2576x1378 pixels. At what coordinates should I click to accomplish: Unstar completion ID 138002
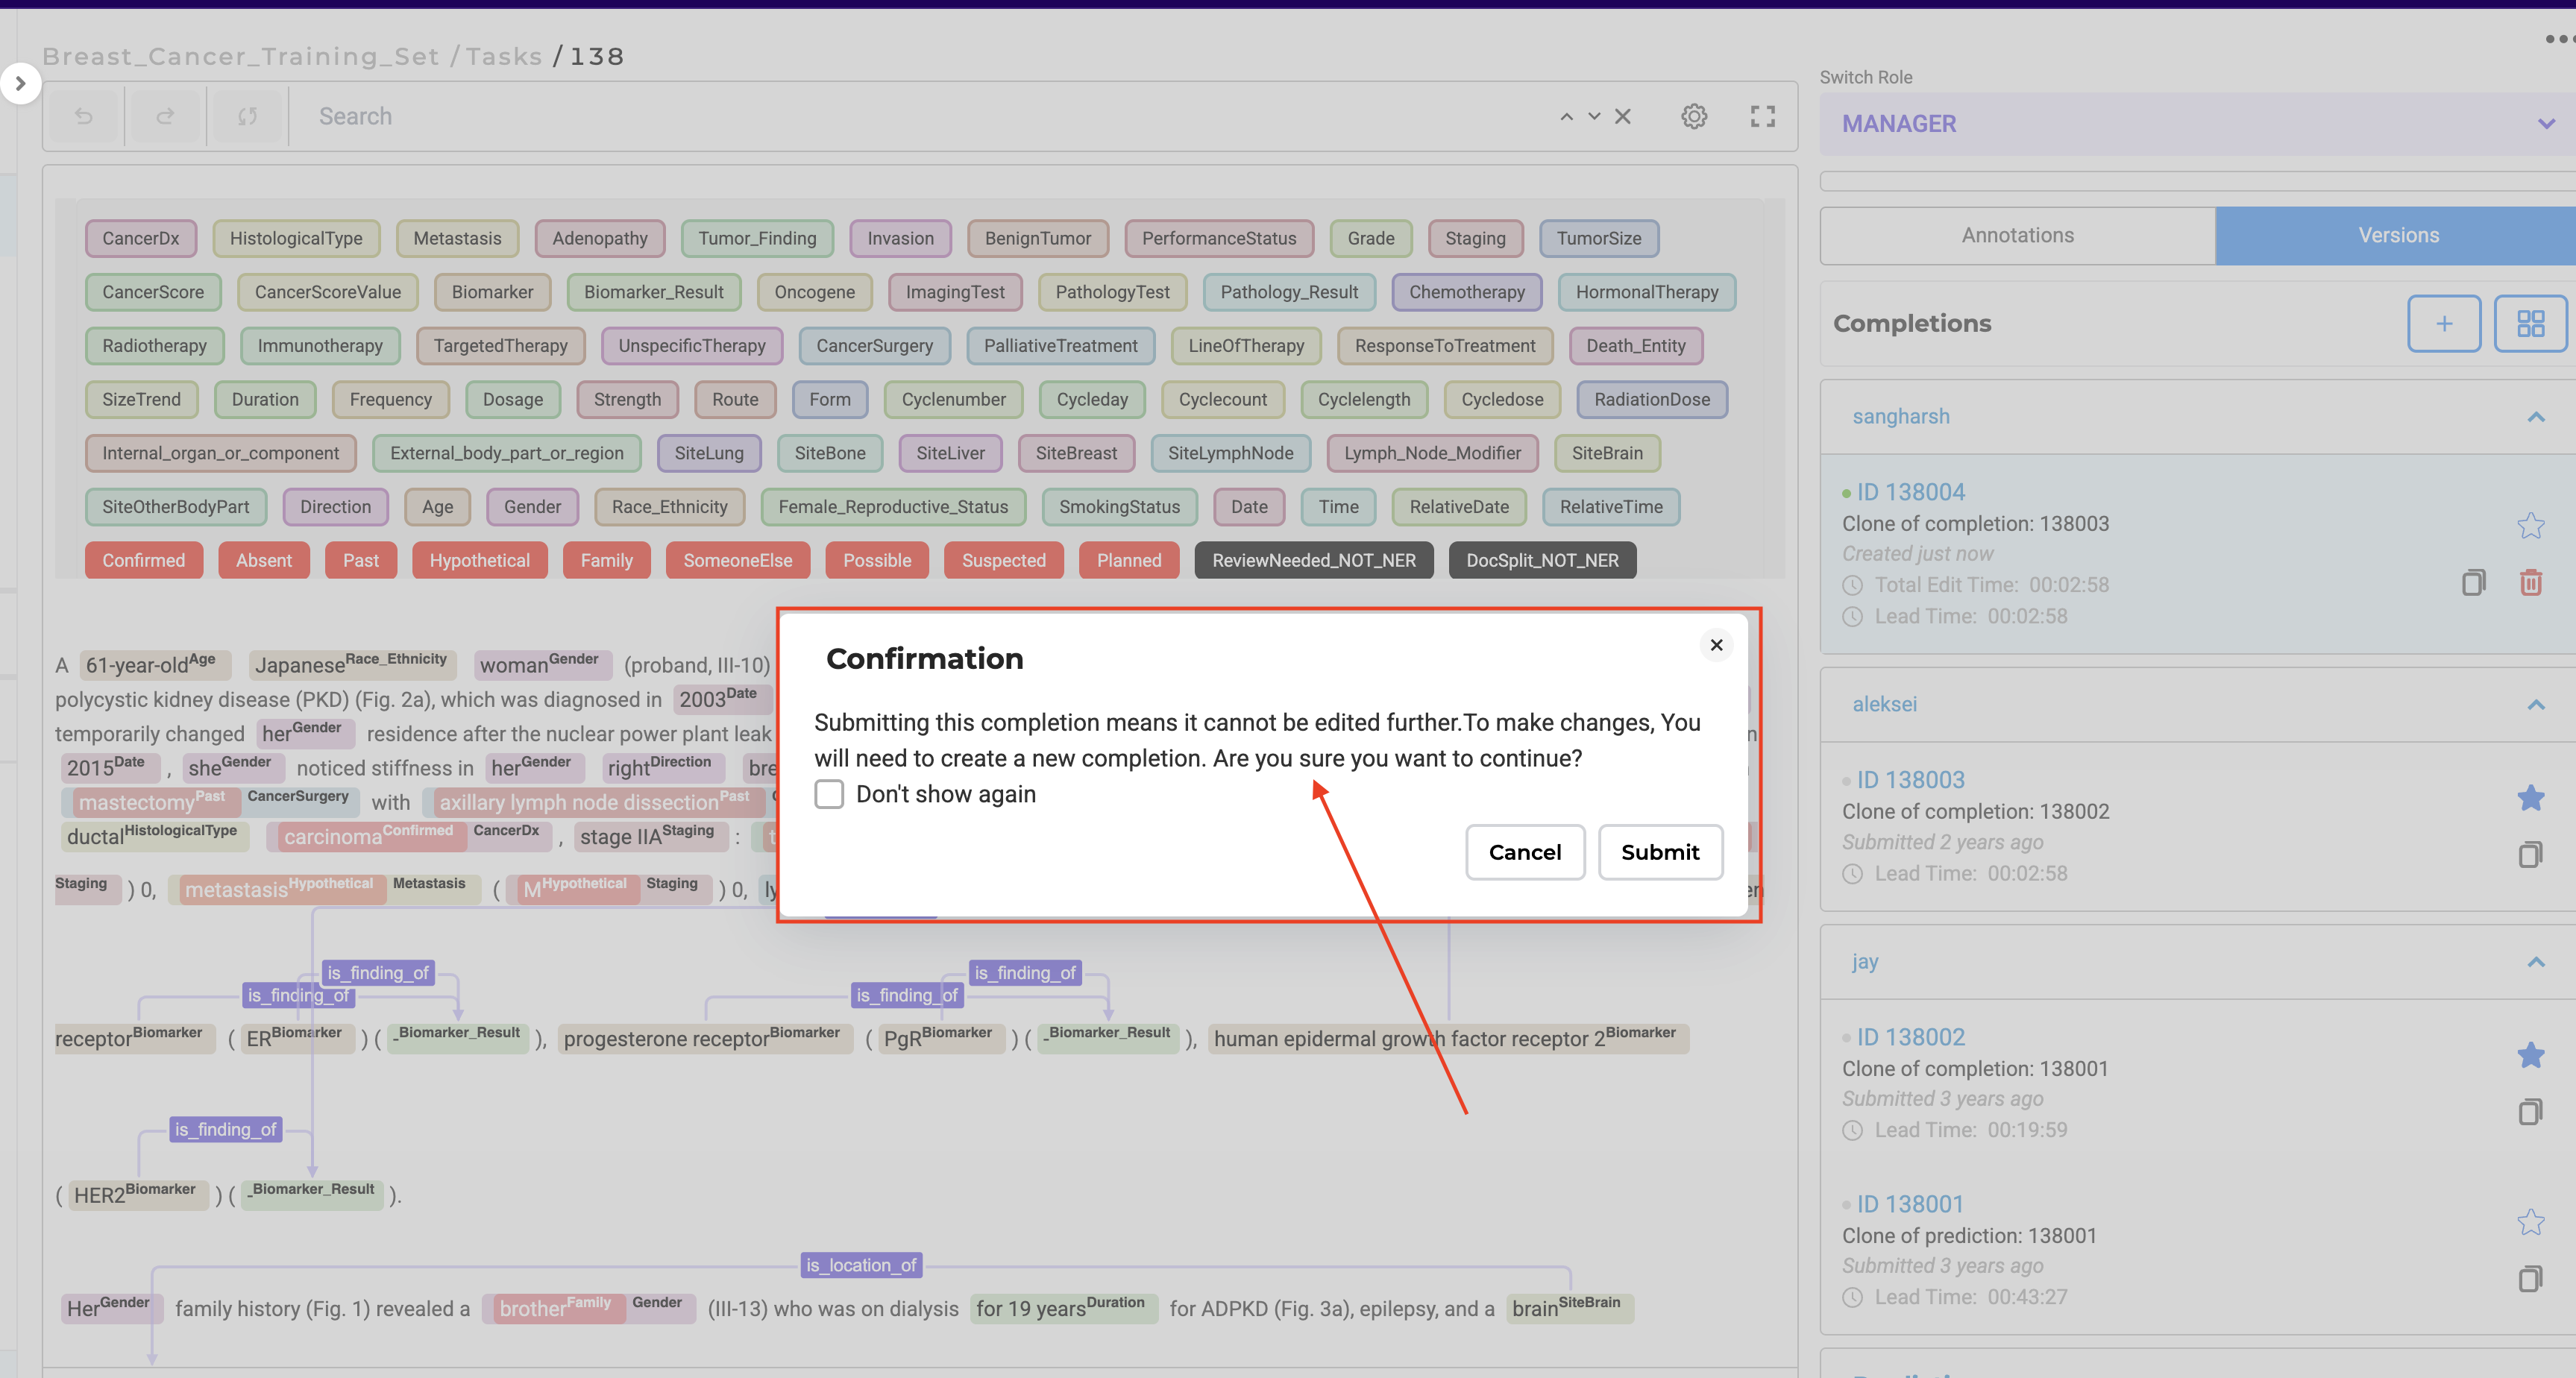(x=2530, y=1055)
